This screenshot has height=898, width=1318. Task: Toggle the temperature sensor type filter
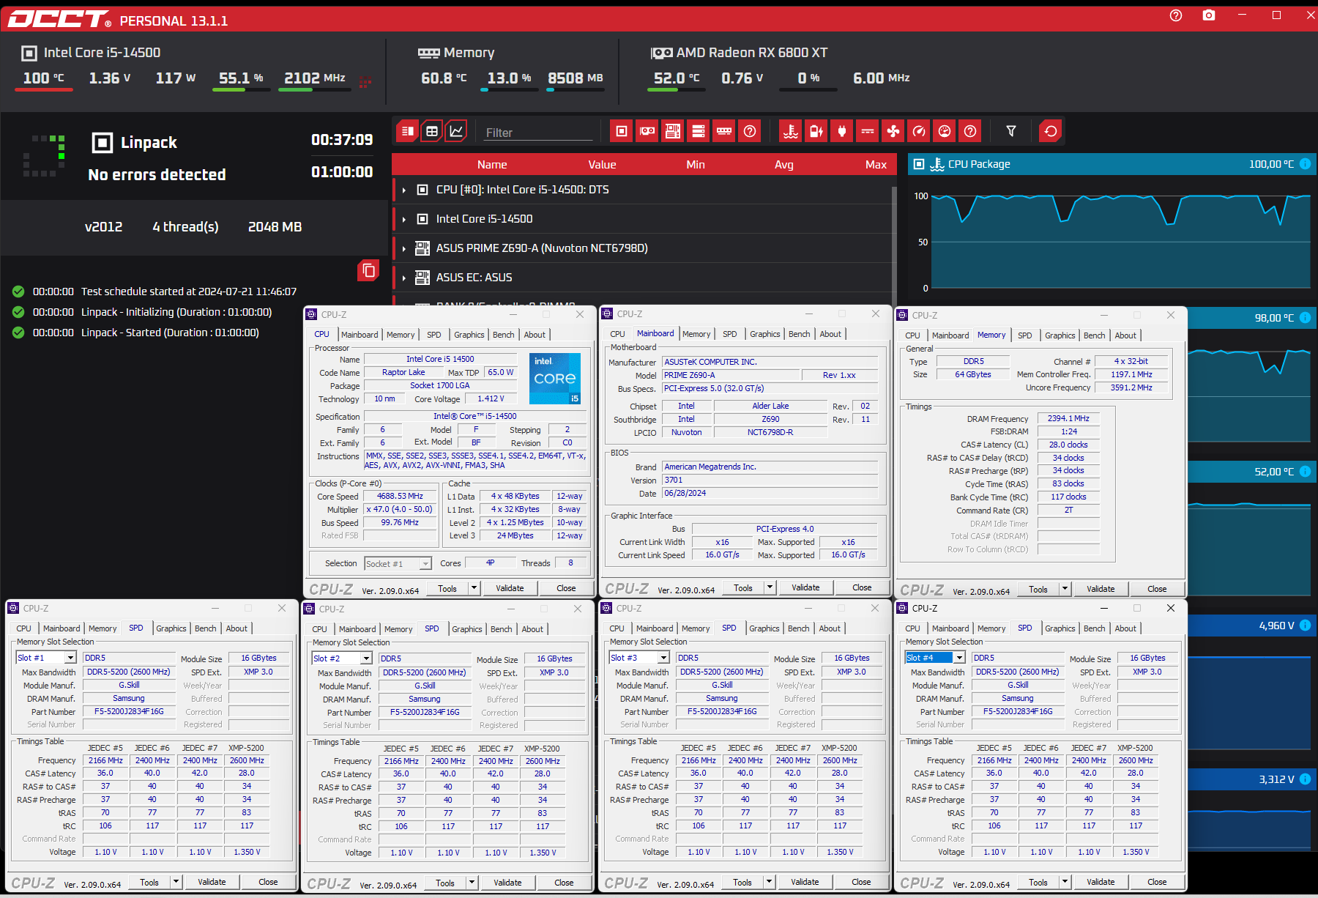(791, 131)
